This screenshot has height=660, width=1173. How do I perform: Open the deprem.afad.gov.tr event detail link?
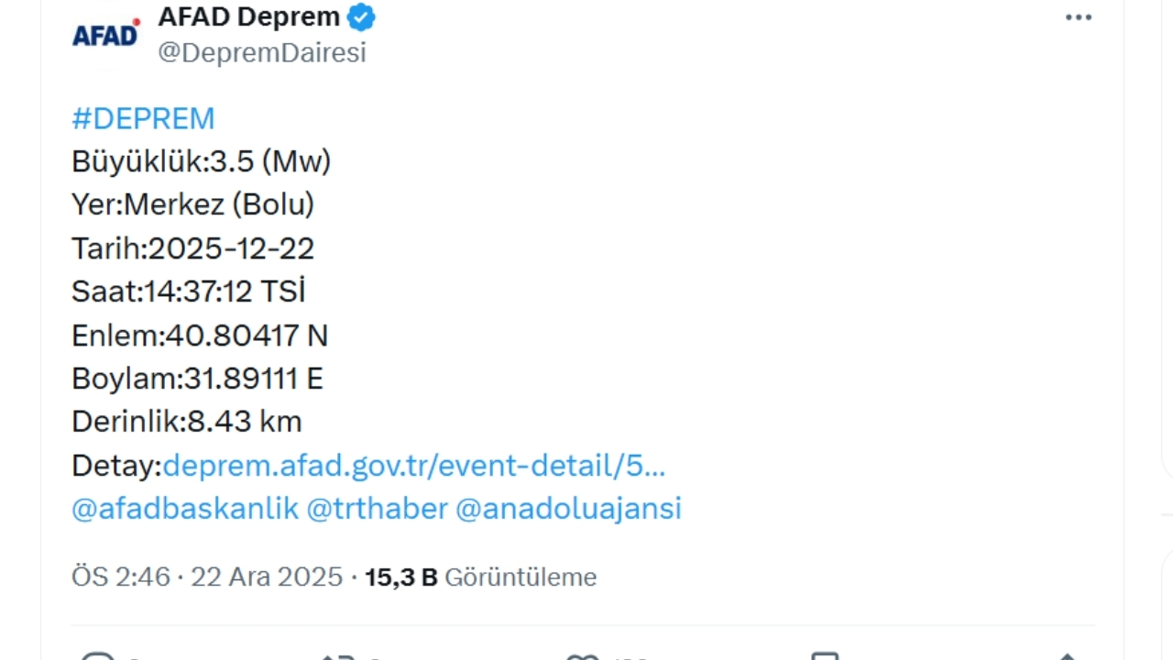[x=412, y=466]
